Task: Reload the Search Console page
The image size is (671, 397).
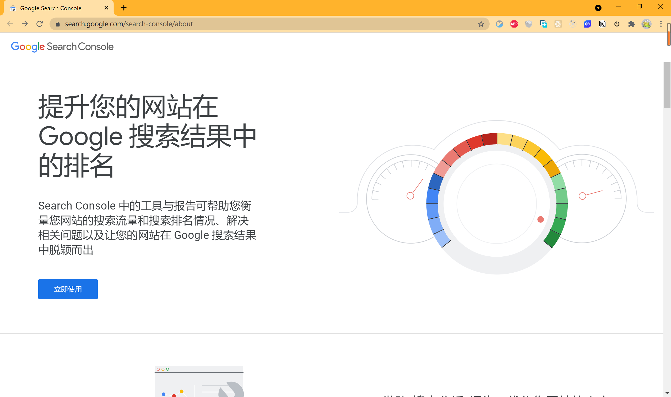Action: pyautogui.click(x=40, y=24)
